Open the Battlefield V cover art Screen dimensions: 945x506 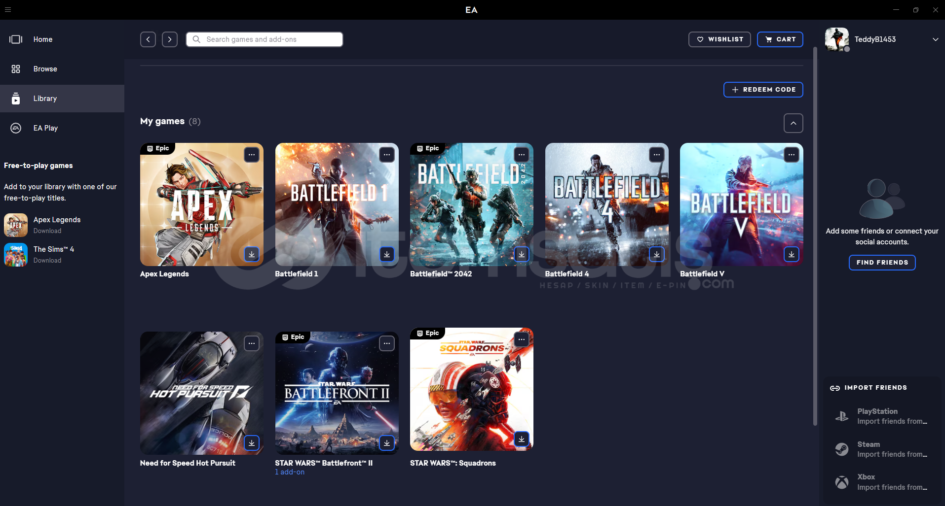click(x=742, y=204)
